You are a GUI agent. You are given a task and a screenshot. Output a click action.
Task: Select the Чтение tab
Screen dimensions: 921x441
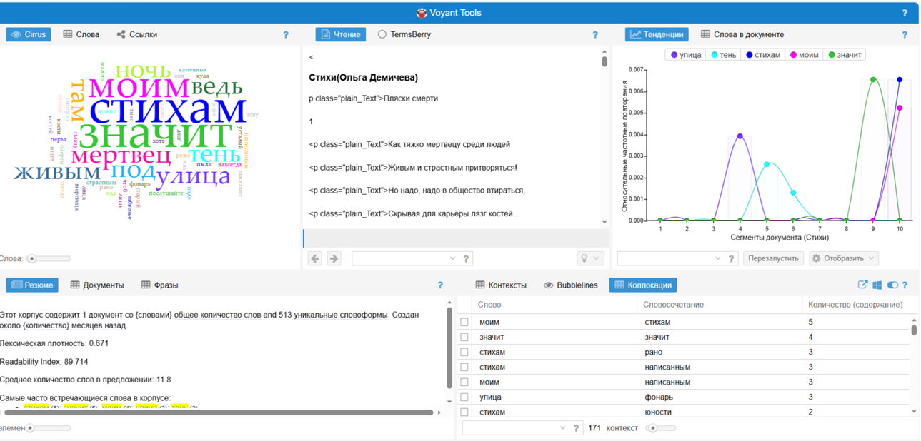pos(340,34)
